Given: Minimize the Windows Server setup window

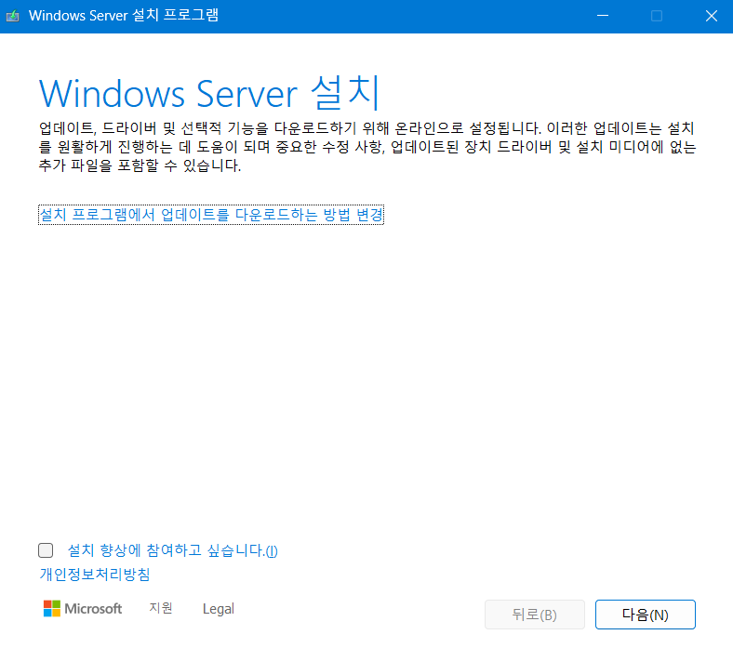Looking at the screenshot, I should [x=603, y=16].
